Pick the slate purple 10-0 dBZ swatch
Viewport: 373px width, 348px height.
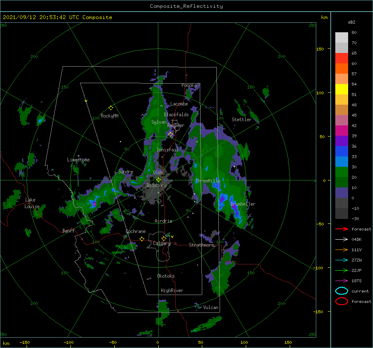click(342, 193)
